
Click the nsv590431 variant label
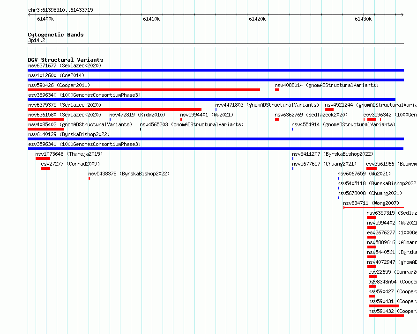(x=393, y=301)
